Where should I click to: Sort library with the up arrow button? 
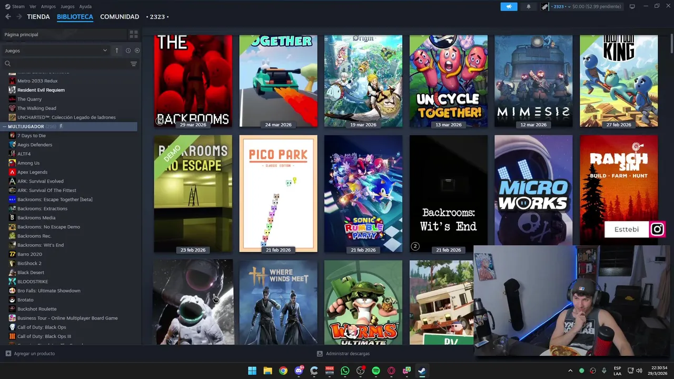point(117,51)
